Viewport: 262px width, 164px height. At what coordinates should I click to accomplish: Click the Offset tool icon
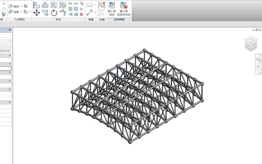[x=45, y=5]
